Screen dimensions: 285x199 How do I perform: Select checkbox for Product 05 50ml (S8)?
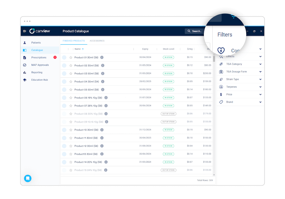[x=64, y=90]
